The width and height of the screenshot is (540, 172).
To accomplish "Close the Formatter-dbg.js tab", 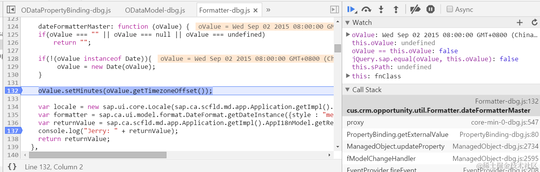I will (x=256, y=10).
